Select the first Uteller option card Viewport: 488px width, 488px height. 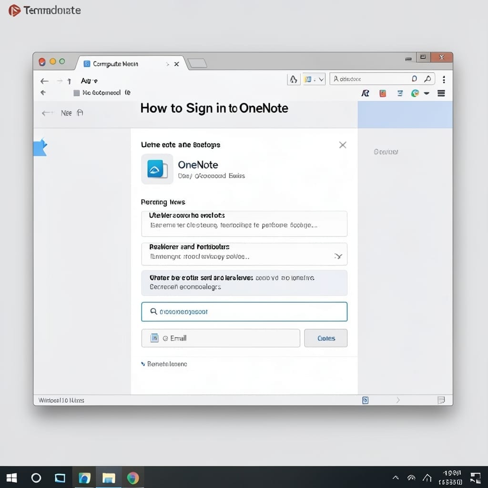point(244,224)
